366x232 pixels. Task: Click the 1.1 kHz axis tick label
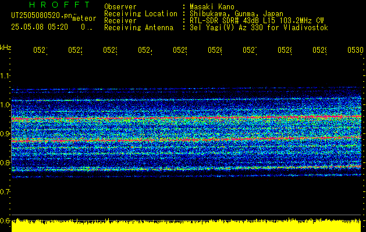tap(5, 75)
